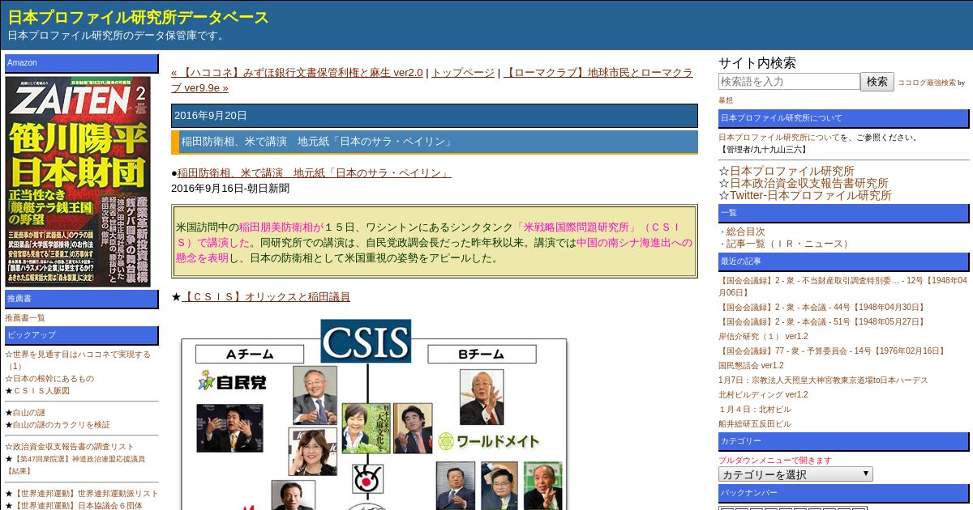Open 国民懇話会 ver1.2 article

[751, 366]
